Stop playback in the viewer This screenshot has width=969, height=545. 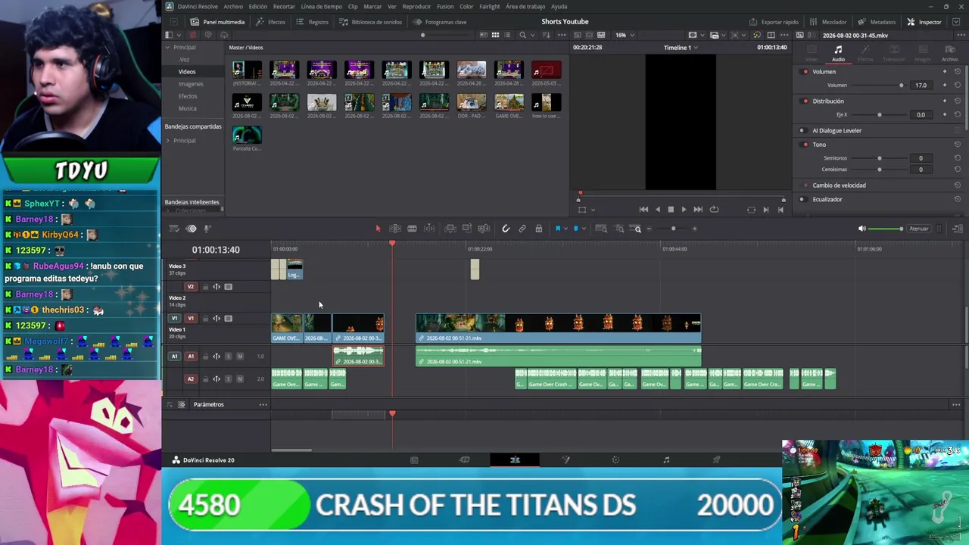click(671, 210)
